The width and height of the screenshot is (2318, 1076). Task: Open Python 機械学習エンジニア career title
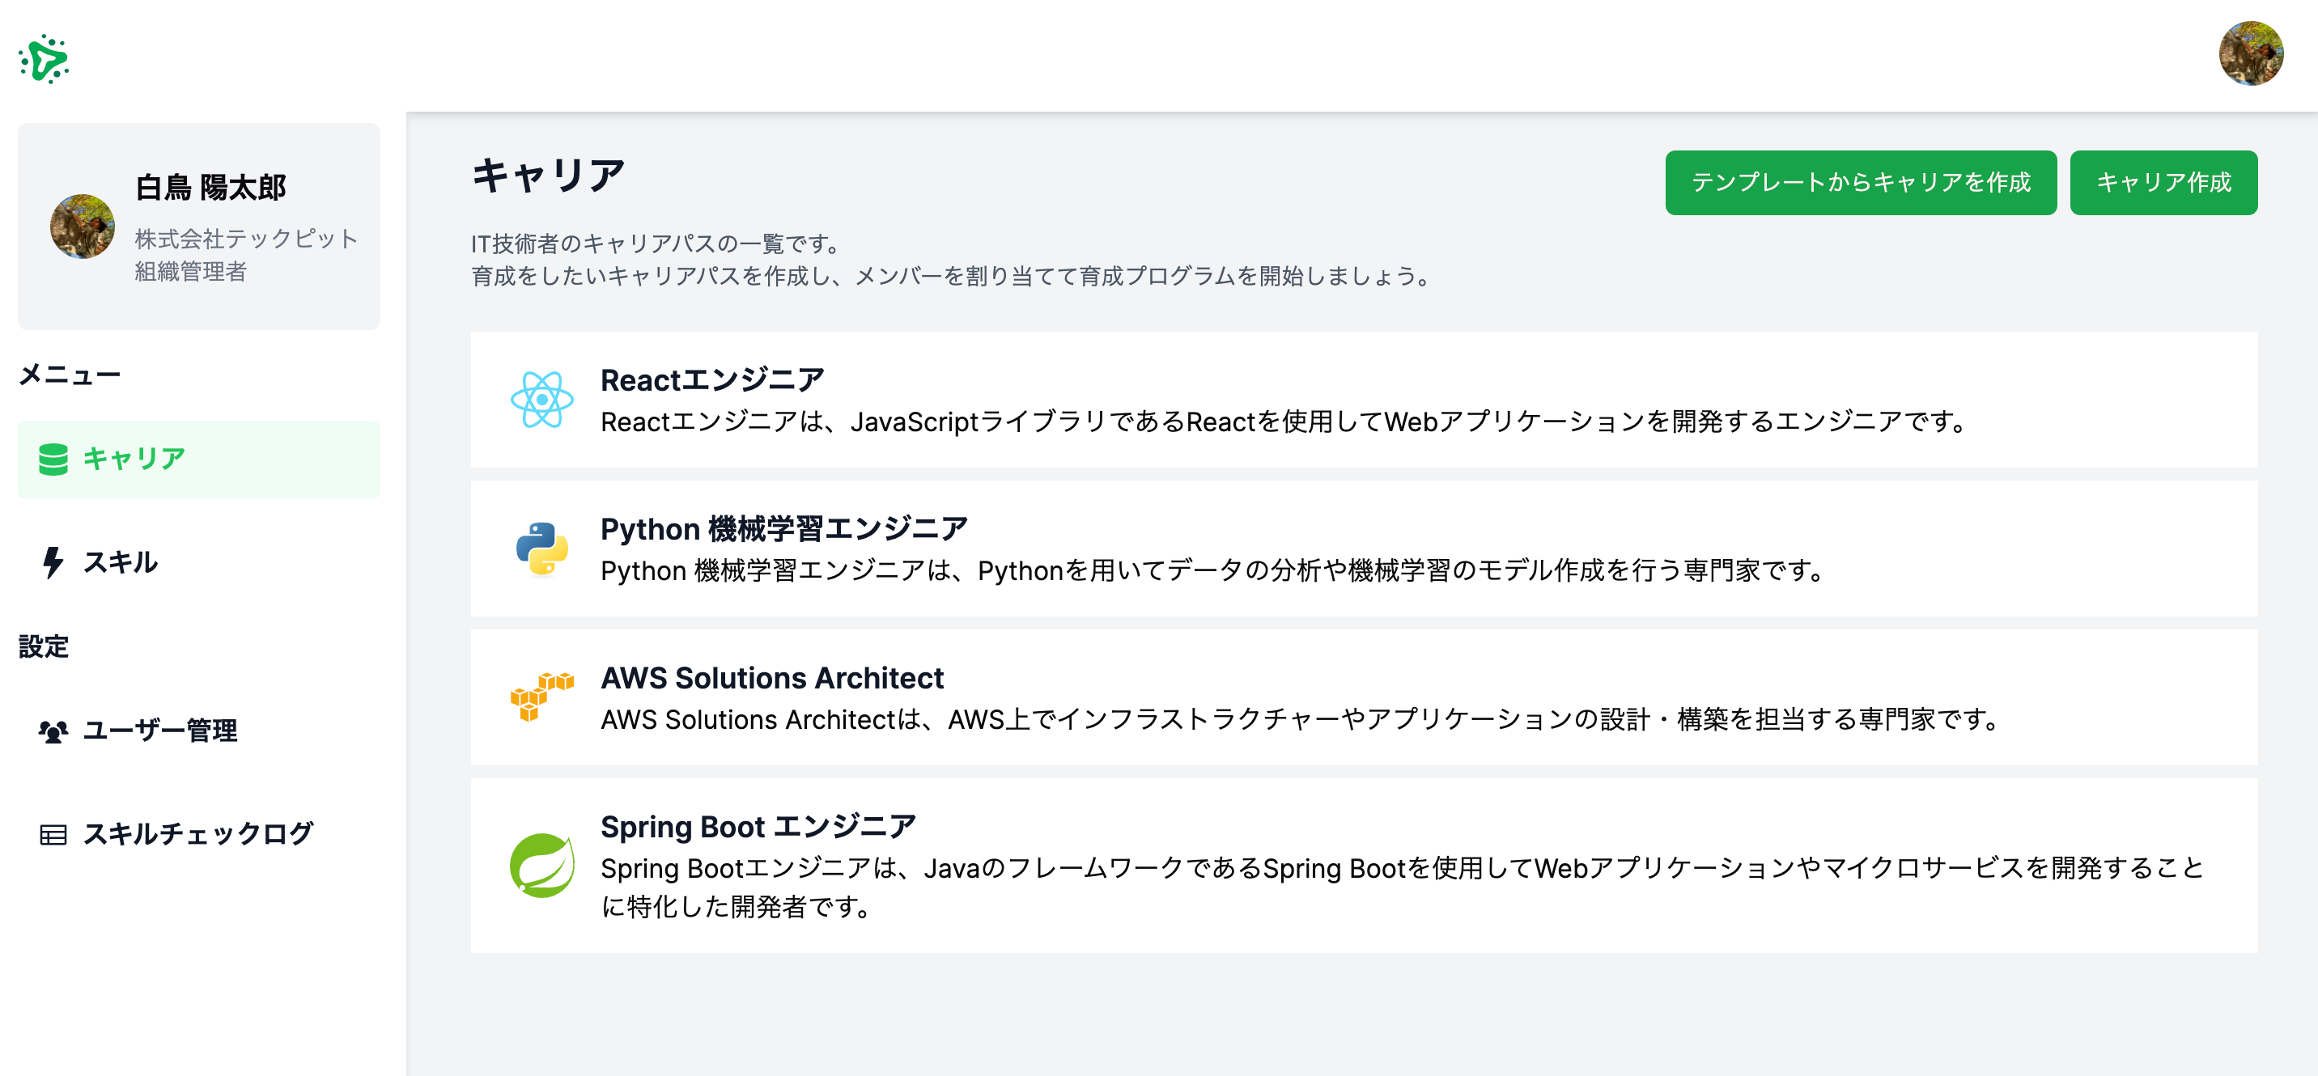[783, 529]
